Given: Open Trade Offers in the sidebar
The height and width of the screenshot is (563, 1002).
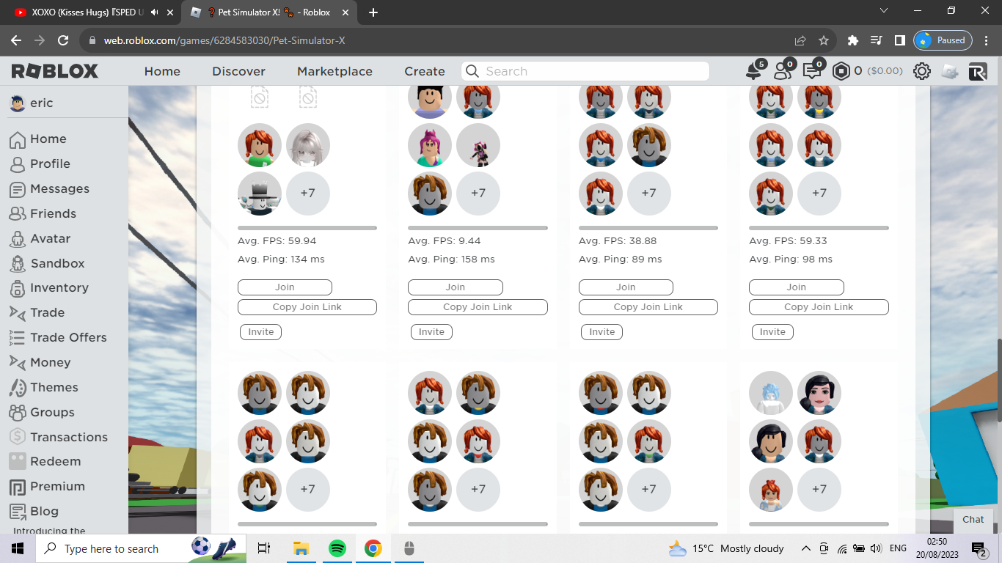Looking at the screenshot, I should pos(68,337).
